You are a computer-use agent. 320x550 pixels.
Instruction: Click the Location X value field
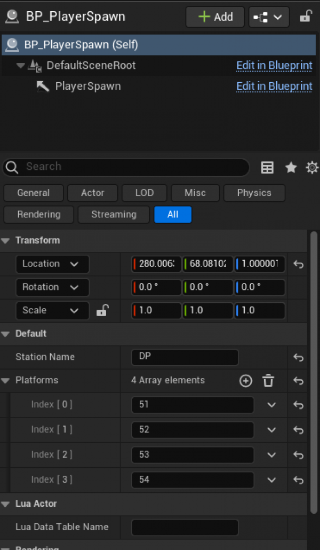pos(156,264)
